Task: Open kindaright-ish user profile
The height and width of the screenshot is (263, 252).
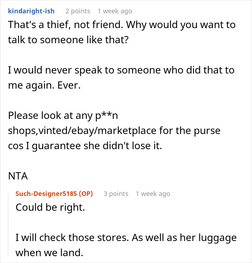Action: (x=31, y=11)
